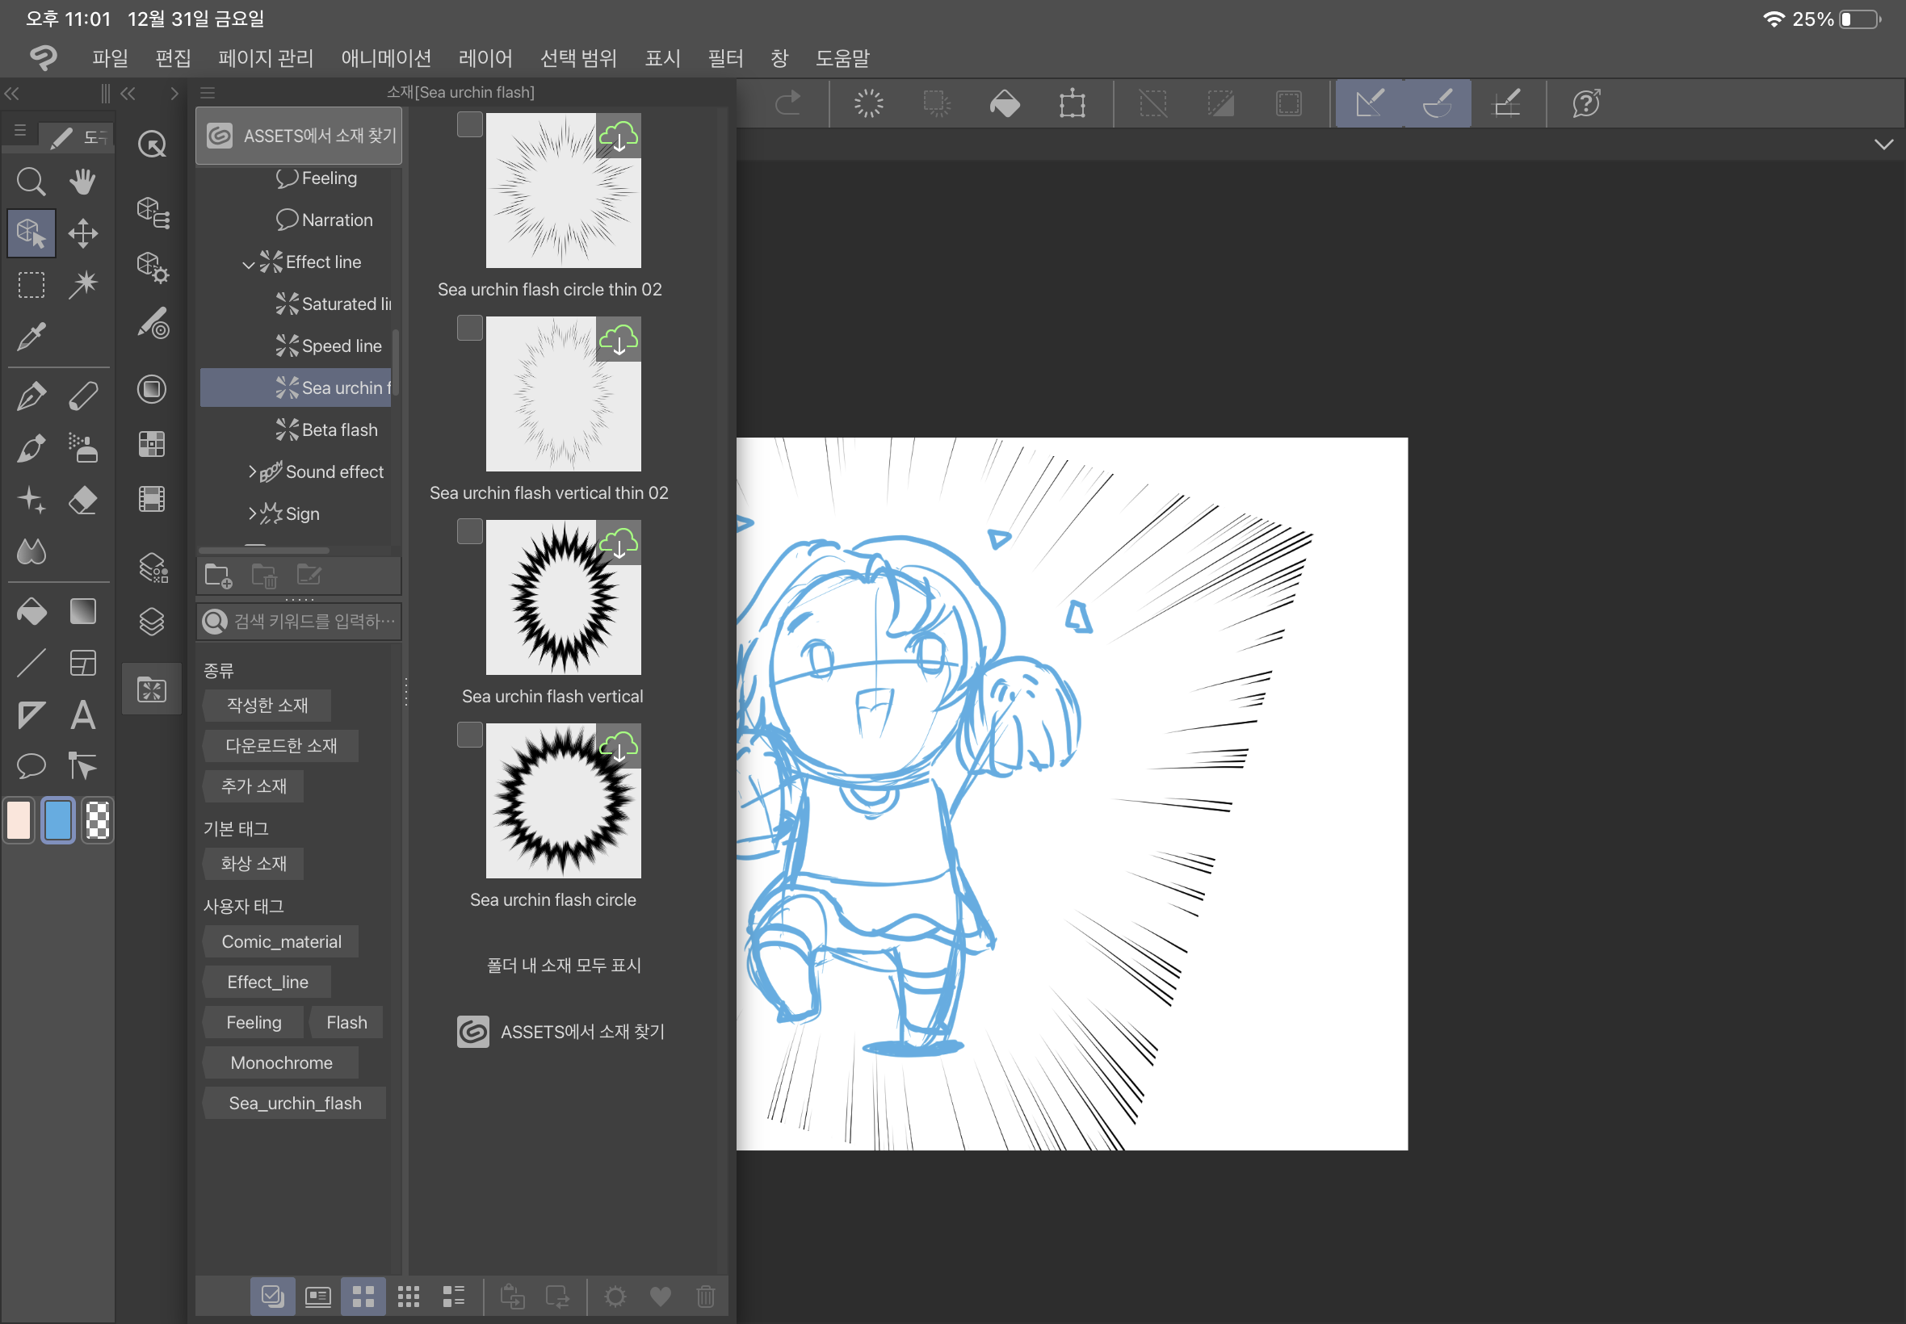Check the box beside Sea urchin flash vertical

pos(470,532)
